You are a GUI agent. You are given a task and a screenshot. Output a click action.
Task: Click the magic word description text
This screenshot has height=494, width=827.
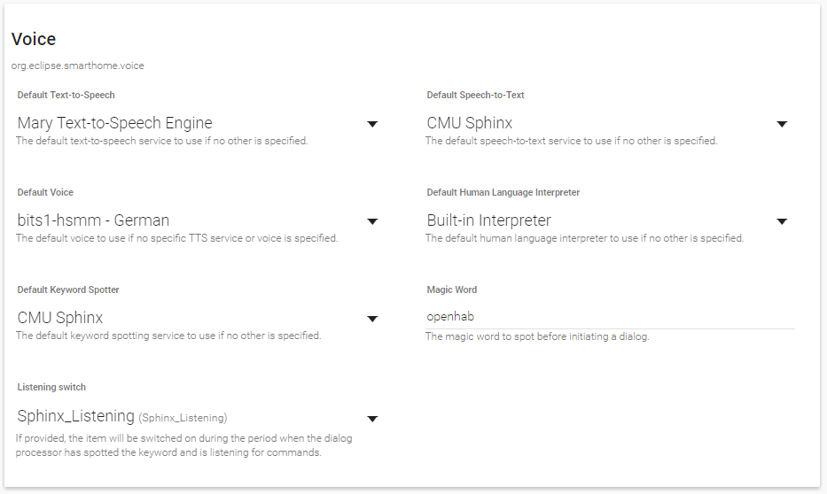(537, 336)
